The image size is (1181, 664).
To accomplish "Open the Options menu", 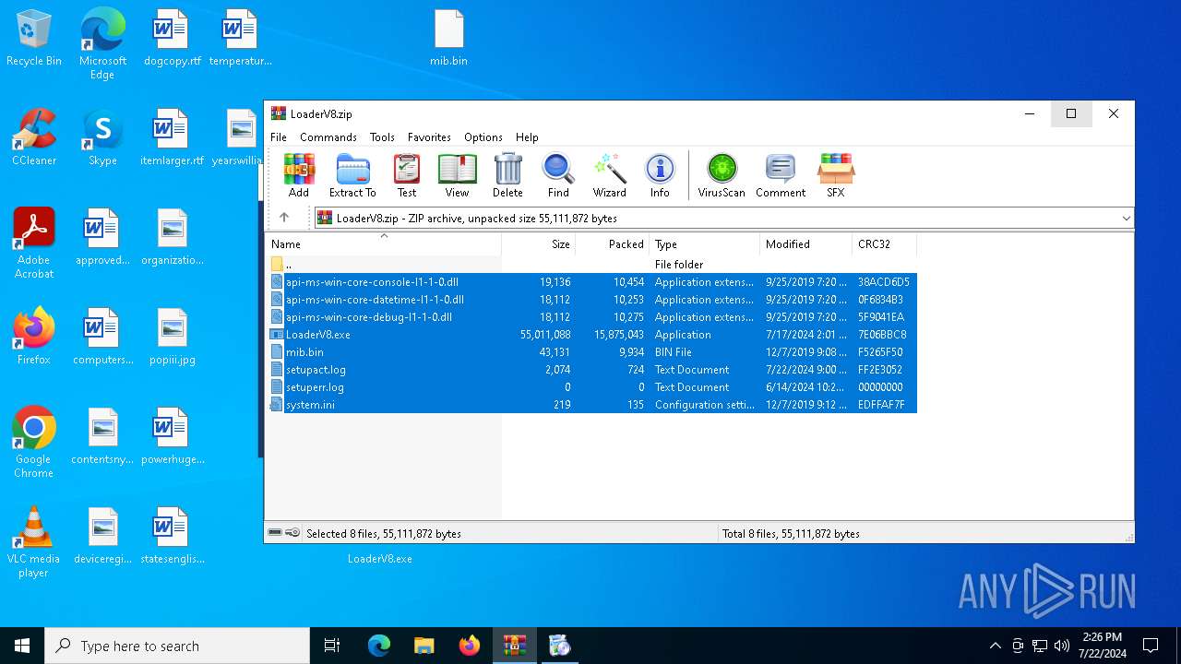I will [x=483, y=136].
